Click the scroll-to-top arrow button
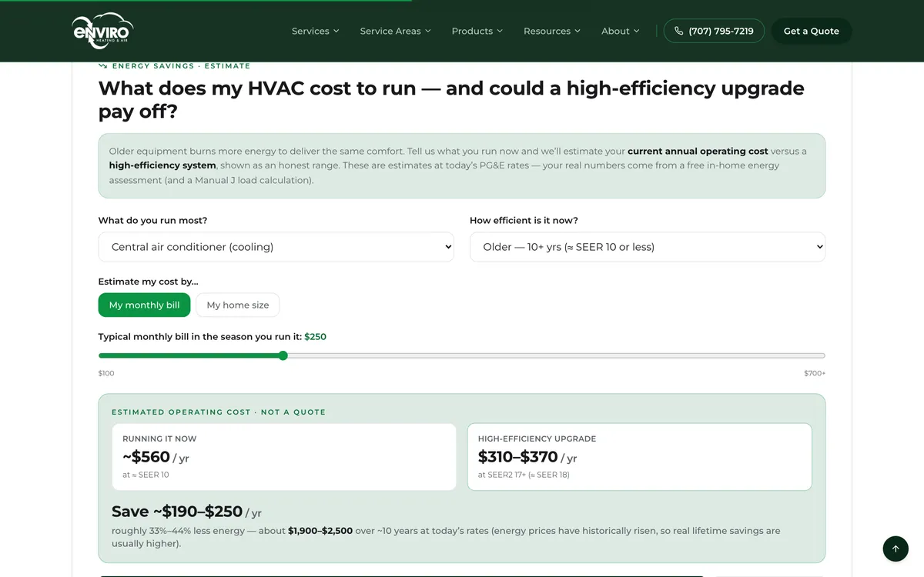This screenshot has width=924, height=577. (x=896, y=549)
